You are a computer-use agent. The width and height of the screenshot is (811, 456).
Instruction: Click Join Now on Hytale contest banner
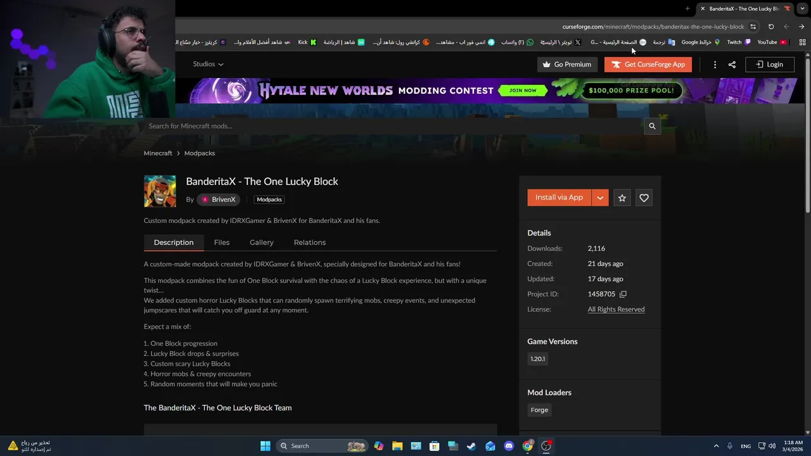coord(522,91)
